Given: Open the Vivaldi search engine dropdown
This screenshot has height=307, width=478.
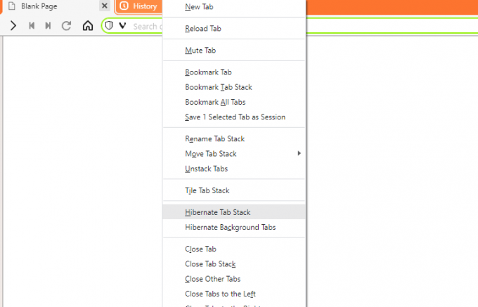Looking at the screenshot, I should (122, 25).
